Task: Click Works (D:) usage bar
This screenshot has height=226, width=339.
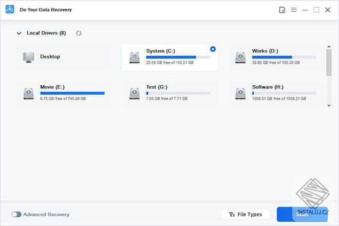Action: click(284, 57)
